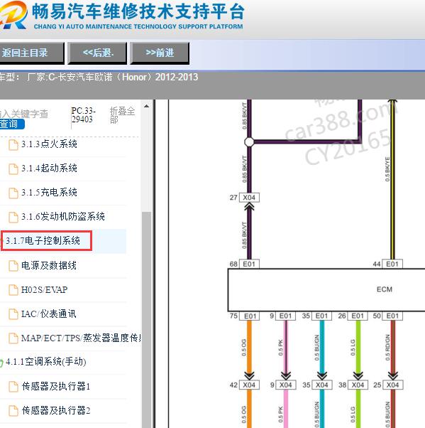Expand the 4.1.1空调系统(手动) node
425x428 pixels.
pyautogui.click(x=46, y=362)
